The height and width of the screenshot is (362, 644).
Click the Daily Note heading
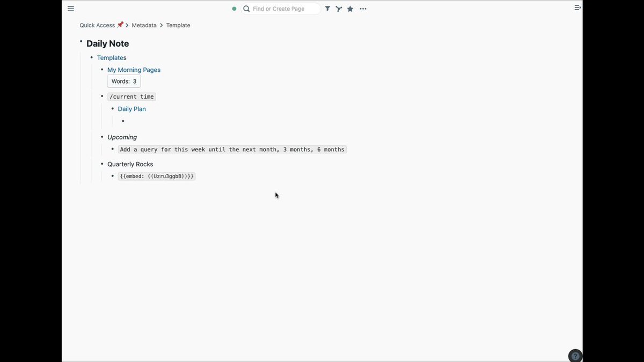[108, 43]
